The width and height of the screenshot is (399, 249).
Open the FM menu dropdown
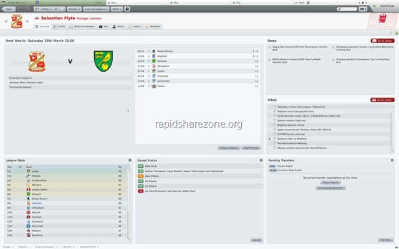(363, 9)
